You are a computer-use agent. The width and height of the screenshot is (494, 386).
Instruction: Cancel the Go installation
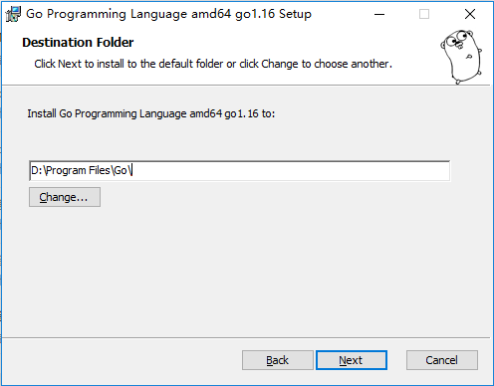tap(442, 360)
